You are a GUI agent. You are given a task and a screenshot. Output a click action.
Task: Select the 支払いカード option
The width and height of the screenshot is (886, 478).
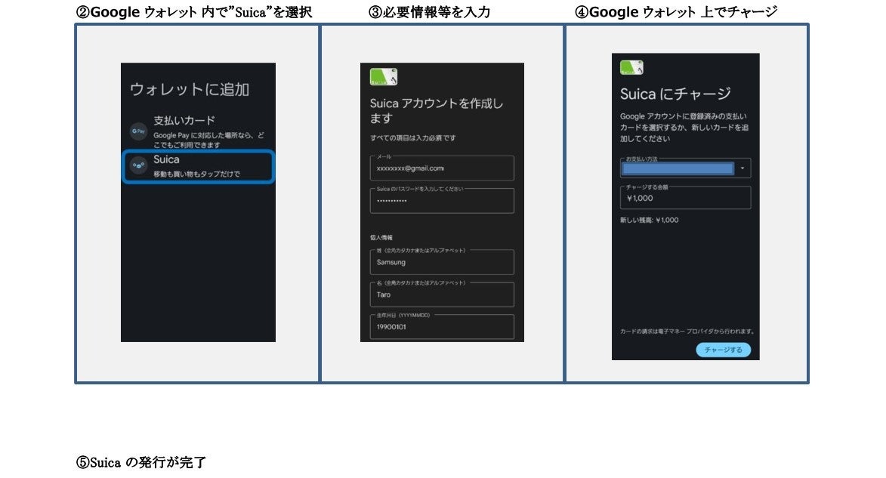point(199,131)
